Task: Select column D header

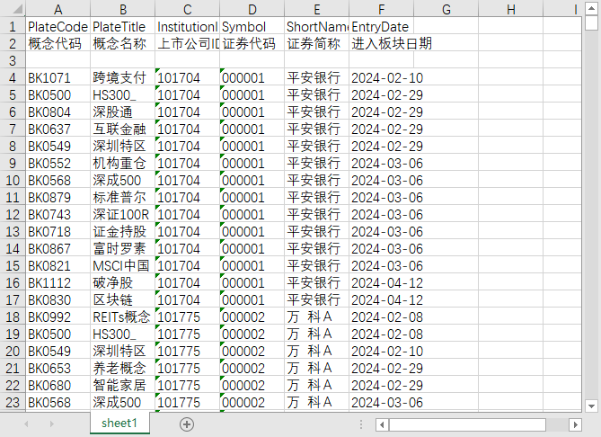Action: coord(252,9)
